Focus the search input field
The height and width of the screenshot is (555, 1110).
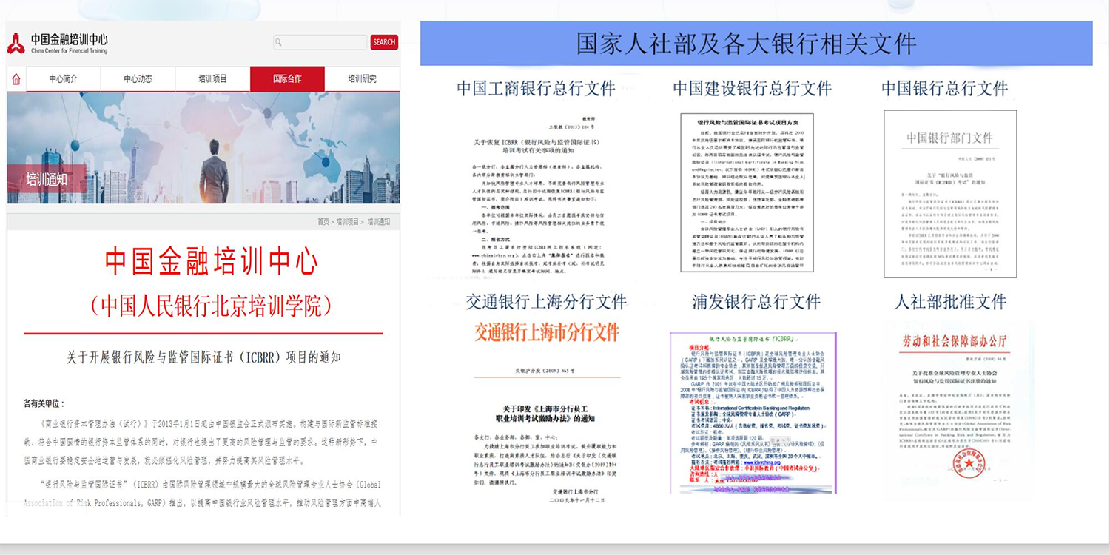pyautogui.click(x=320, y=42)
